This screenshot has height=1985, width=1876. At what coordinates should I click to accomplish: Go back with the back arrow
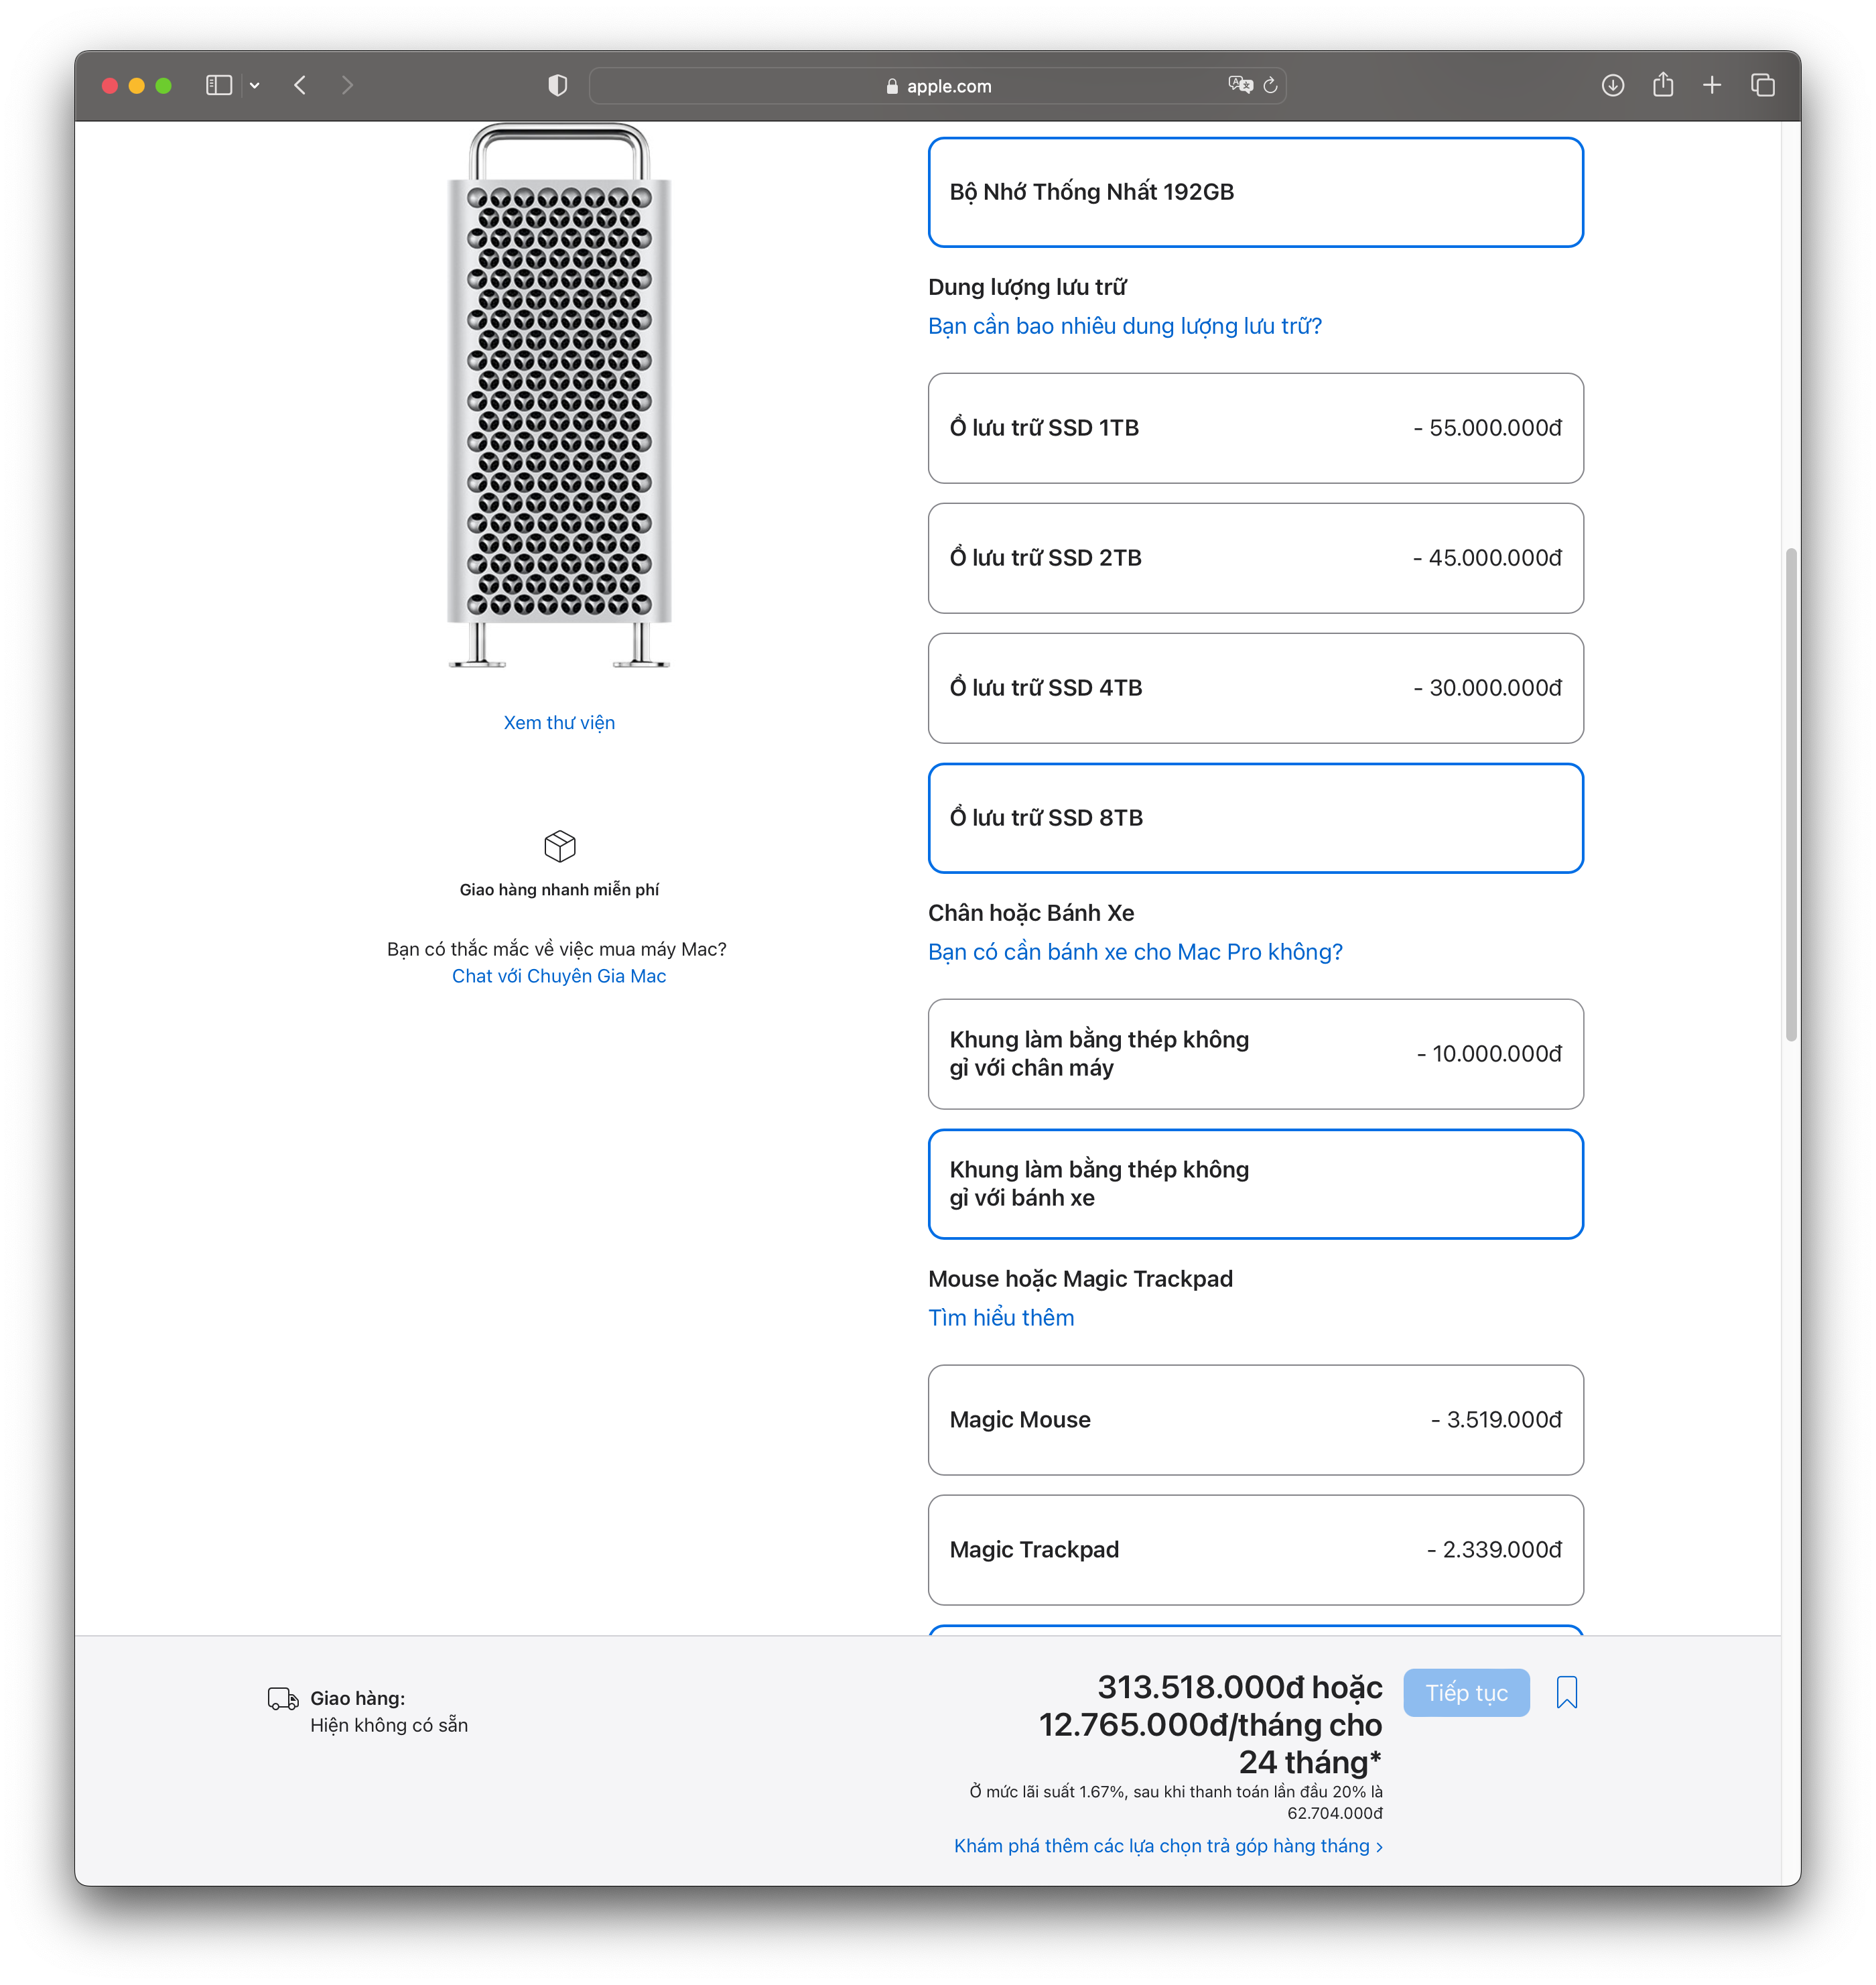pyautogui.click(x=300, y=86)
